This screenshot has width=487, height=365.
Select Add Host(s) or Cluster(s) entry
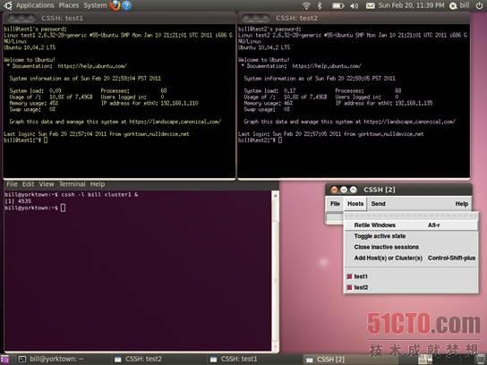411,258
